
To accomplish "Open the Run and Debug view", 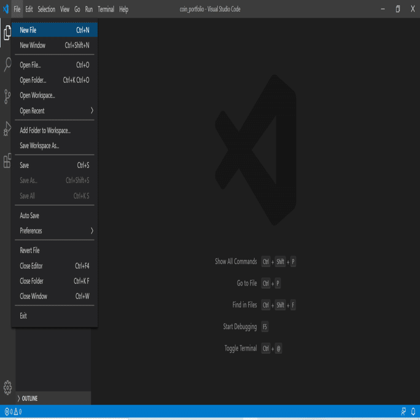I will pyautogui.click(x=7, y=128).
